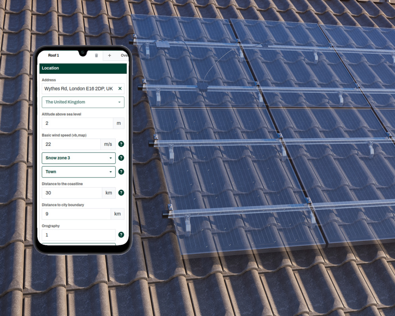
Task: Open help for Orography
Action: pyautogui.click(x=121, y=235)
